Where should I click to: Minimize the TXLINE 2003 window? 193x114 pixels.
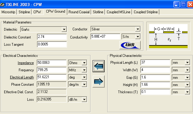(176, 5)
